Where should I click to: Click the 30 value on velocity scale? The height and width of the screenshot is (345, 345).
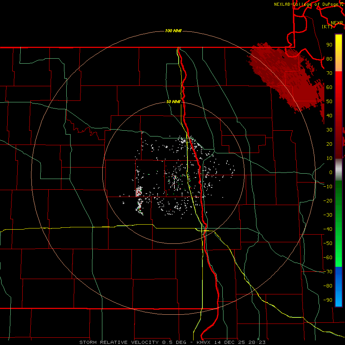[329, 130]
